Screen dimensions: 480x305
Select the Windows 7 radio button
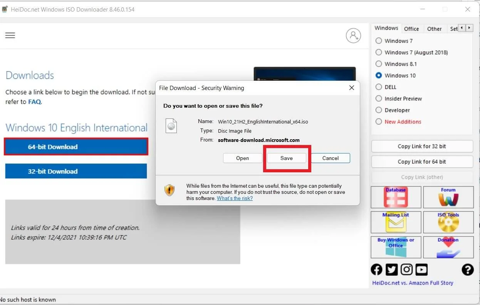379,41
